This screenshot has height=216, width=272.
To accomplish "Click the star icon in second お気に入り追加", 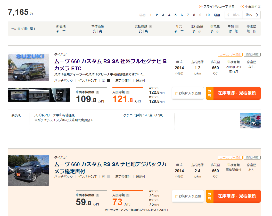I will coord(176,196).
